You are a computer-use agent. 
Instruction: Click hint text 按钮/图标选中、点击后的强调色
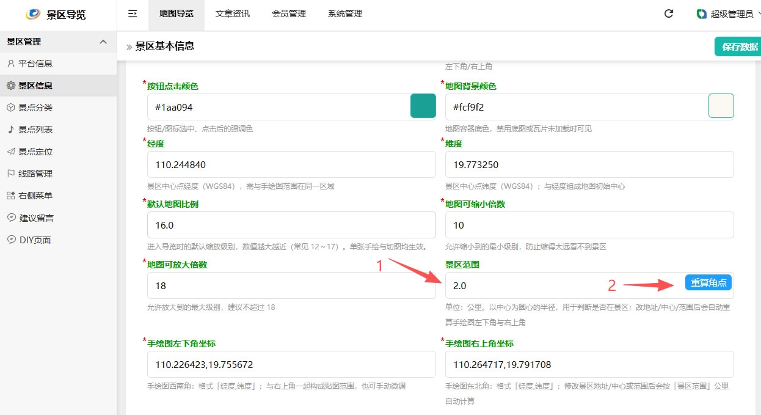click(200, 129)
